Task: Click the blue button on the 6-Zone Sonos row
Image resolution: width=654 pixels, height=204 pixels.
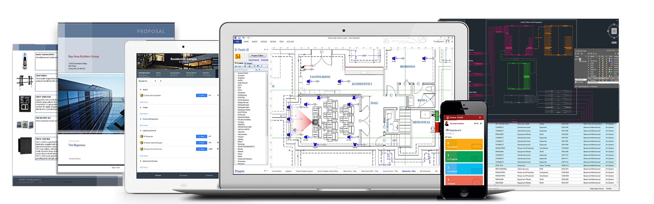Action: 202,95
